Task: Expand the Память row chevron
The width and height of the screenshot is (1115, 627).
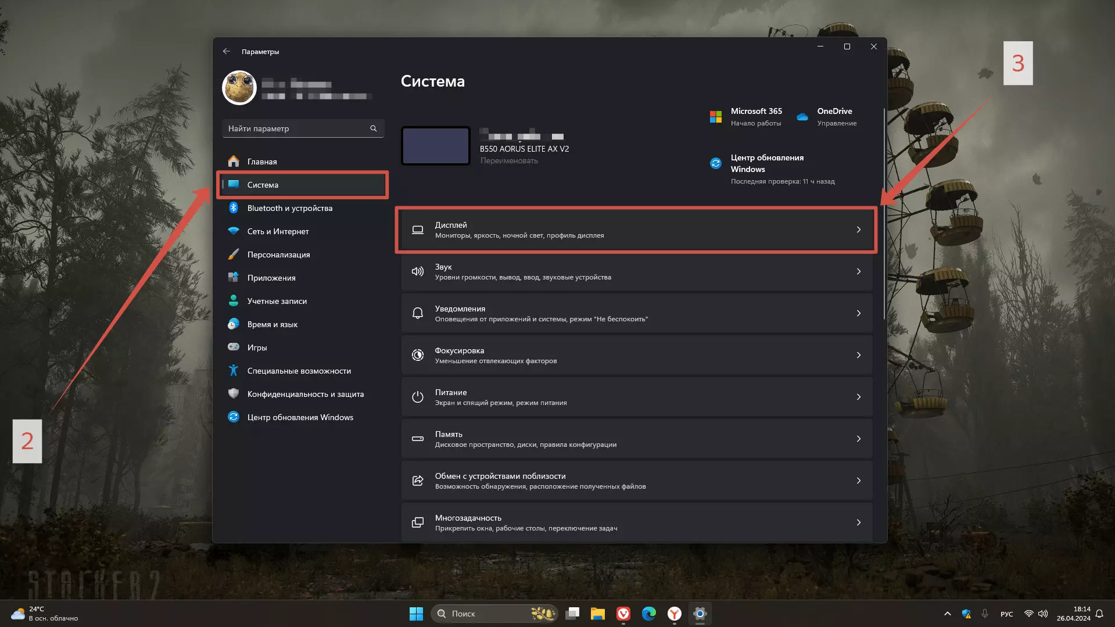Action: (859, 439)
